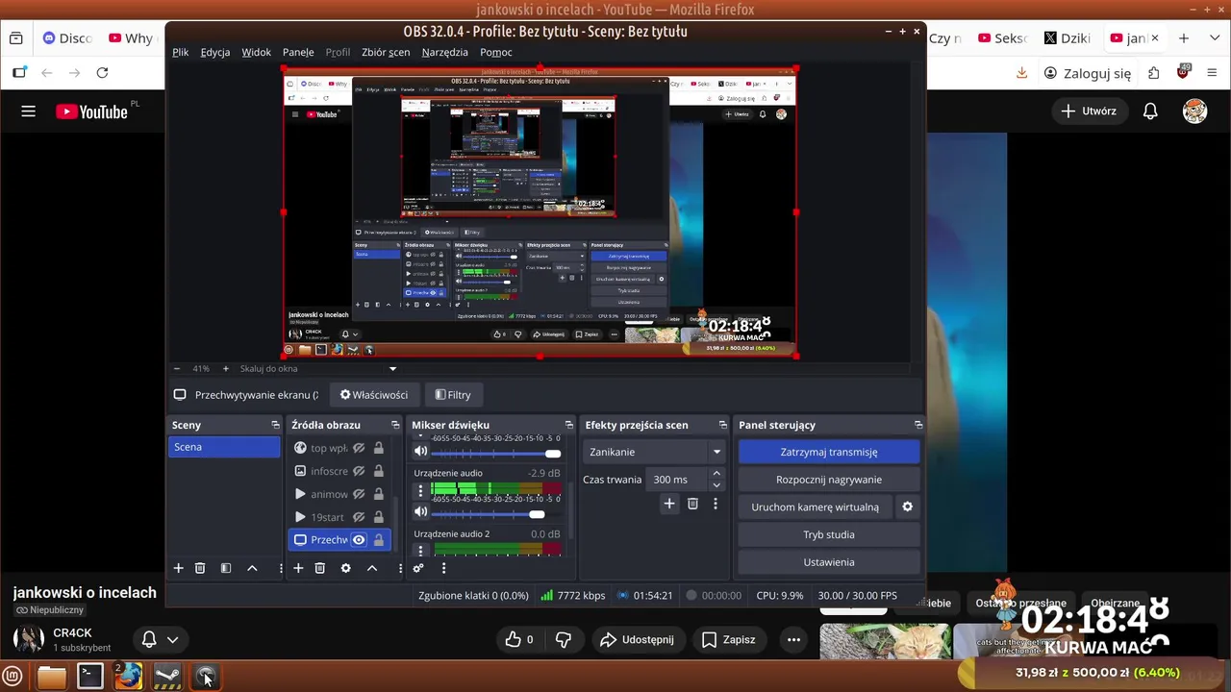Delete the selected source with the trash icon
The height and width of the screenshot is (692, 1231).
click(320, 568)
